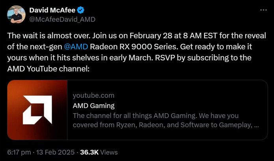Viewport: 274px width, 161px height.
Task: Click the word Views beside 36.3K
Action: (x=109, y=152)
